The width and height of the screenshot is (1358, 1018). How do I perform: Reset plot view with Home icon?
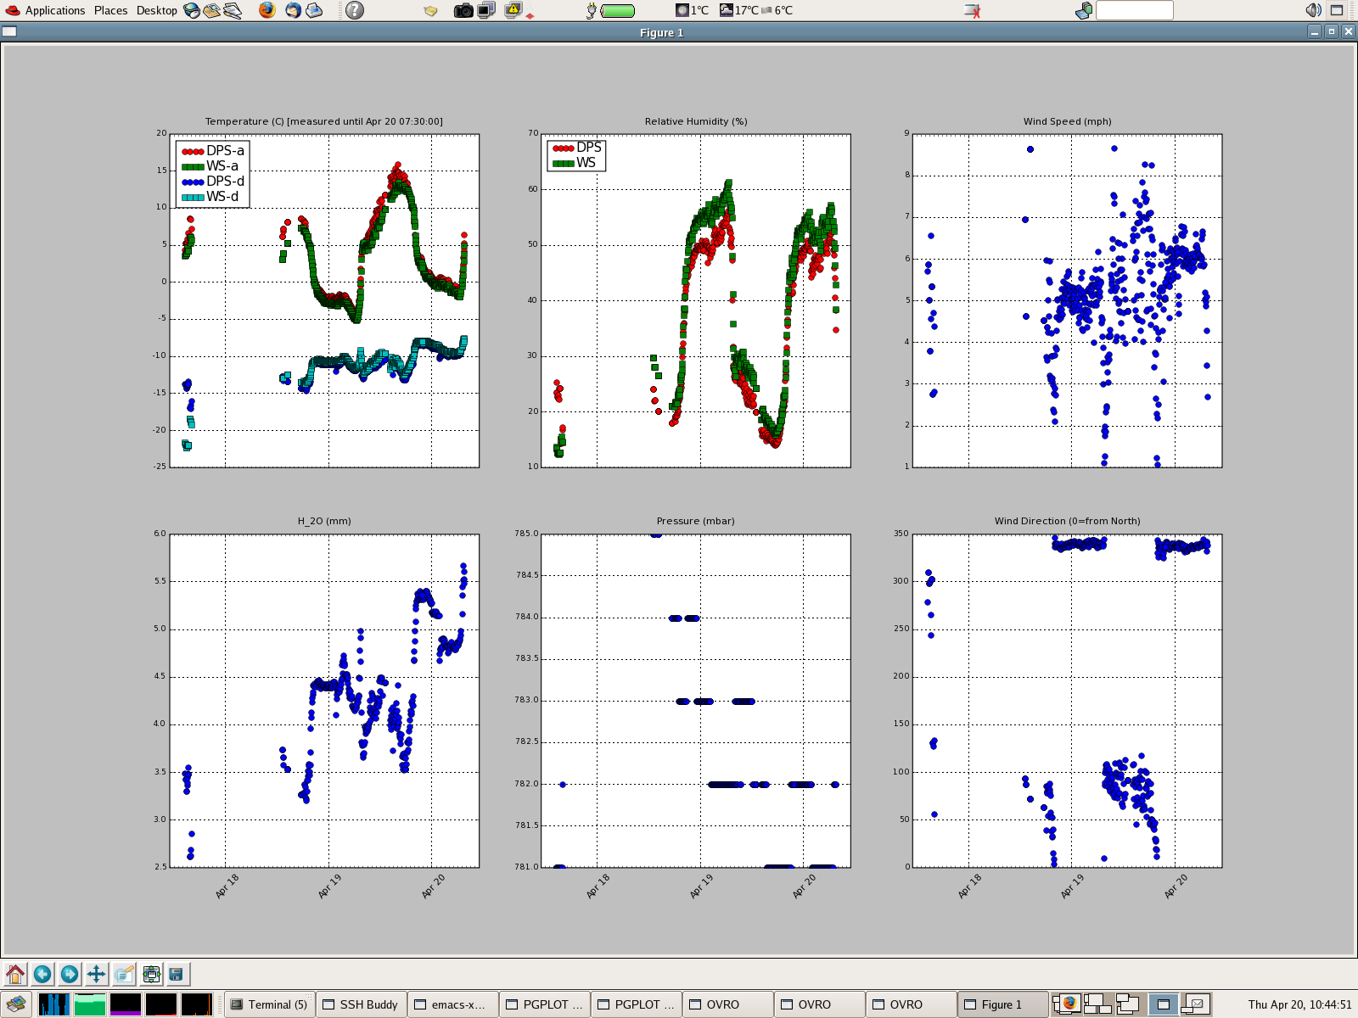coord(15,974)
